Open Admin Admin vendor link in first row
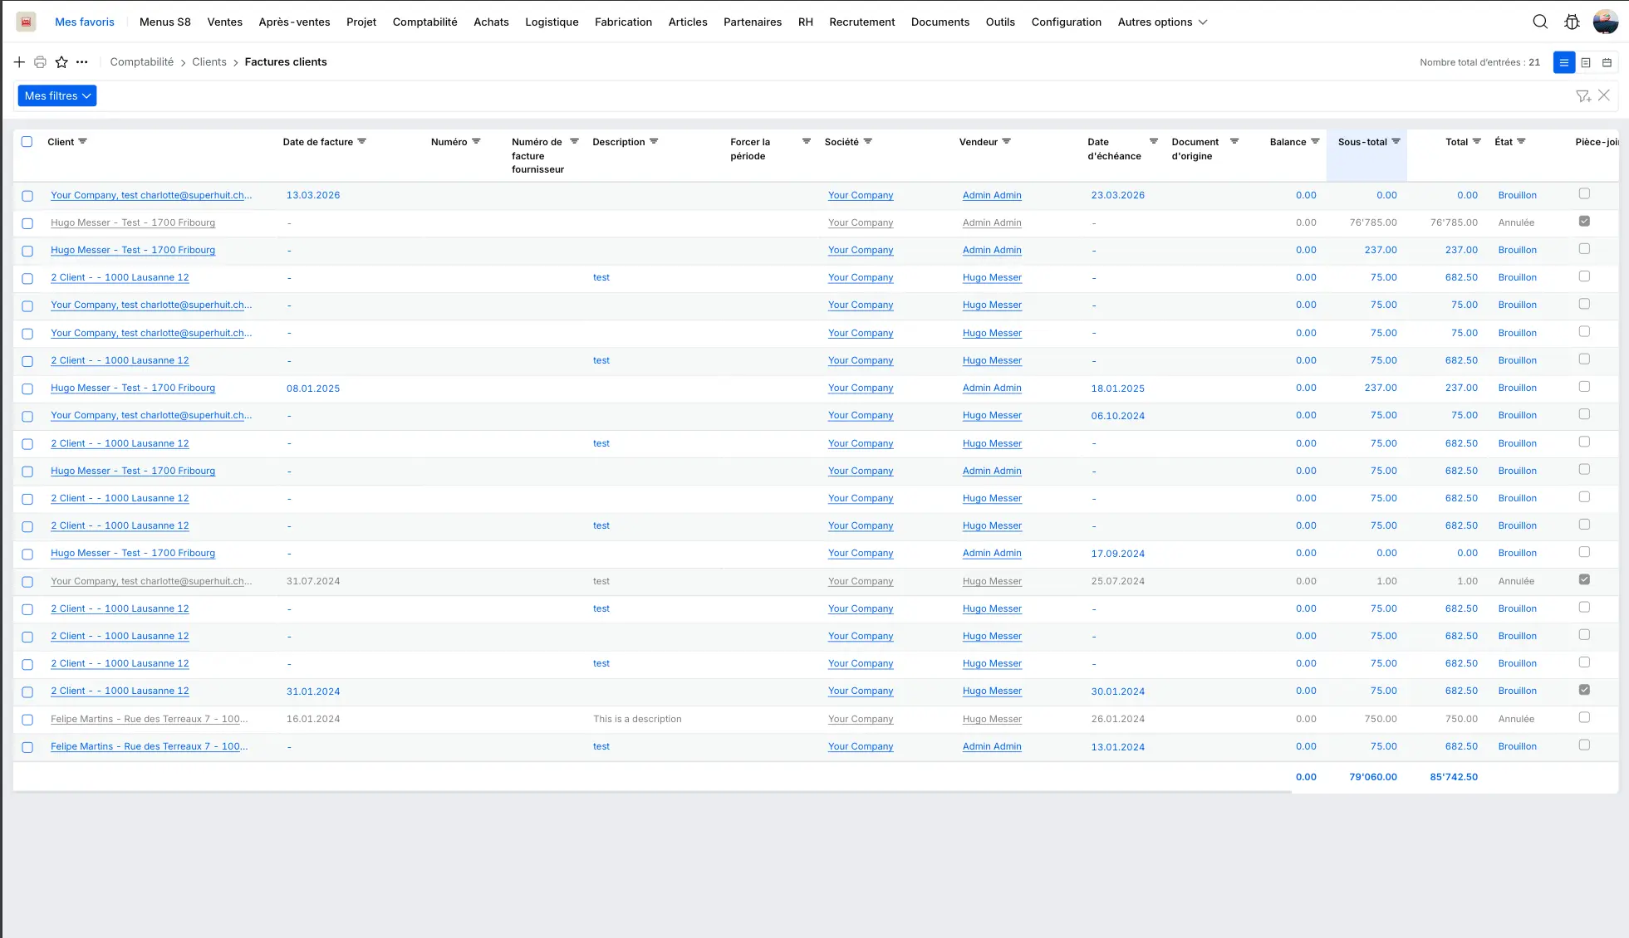Image resolution: width=1629 pixels, height=938 pixels. tap(992, 195)
